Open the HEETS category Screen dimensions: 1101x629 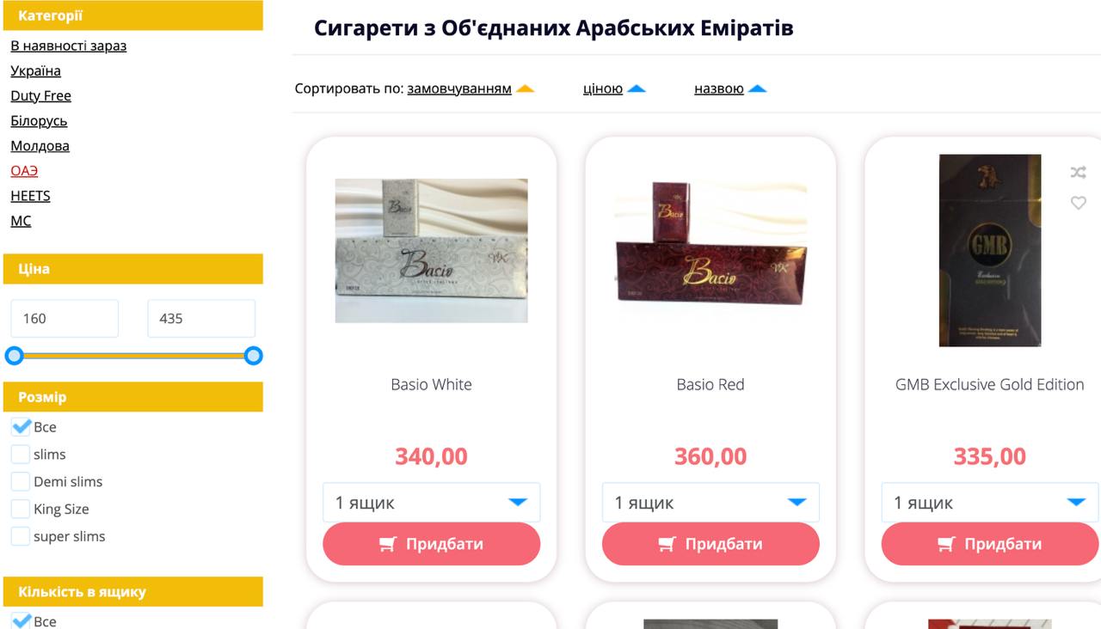[30, 196]
